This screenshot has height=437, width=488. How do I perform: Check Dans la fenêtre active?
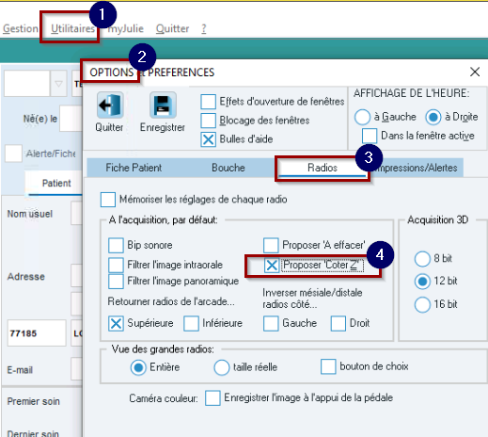[370, 136]
